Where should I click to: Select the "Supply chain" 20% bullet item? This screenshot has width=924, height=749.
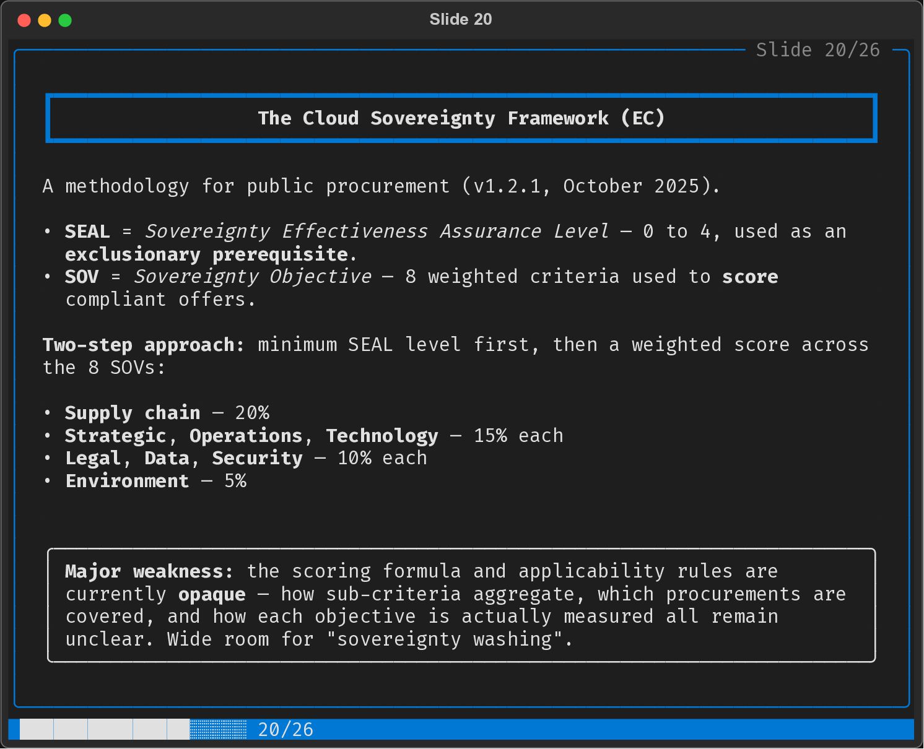pyautogui.click(x=133, y=413)
